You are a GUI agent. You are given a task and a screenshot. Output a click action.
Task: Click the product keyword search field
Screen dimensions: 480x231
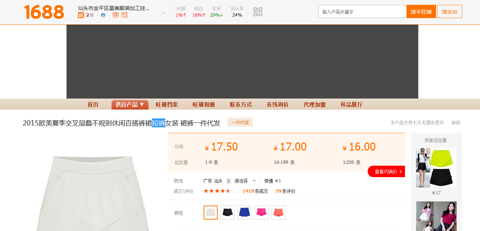click(362, 11)
